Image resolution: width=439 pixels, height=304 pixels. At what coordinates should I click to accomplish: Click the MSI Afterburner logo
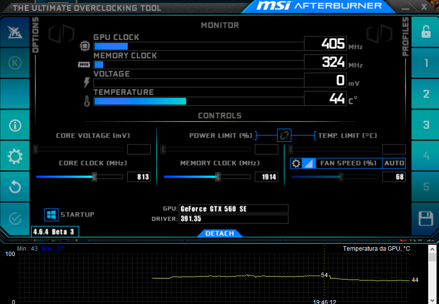pyautogui.click(x=319, y=5)
